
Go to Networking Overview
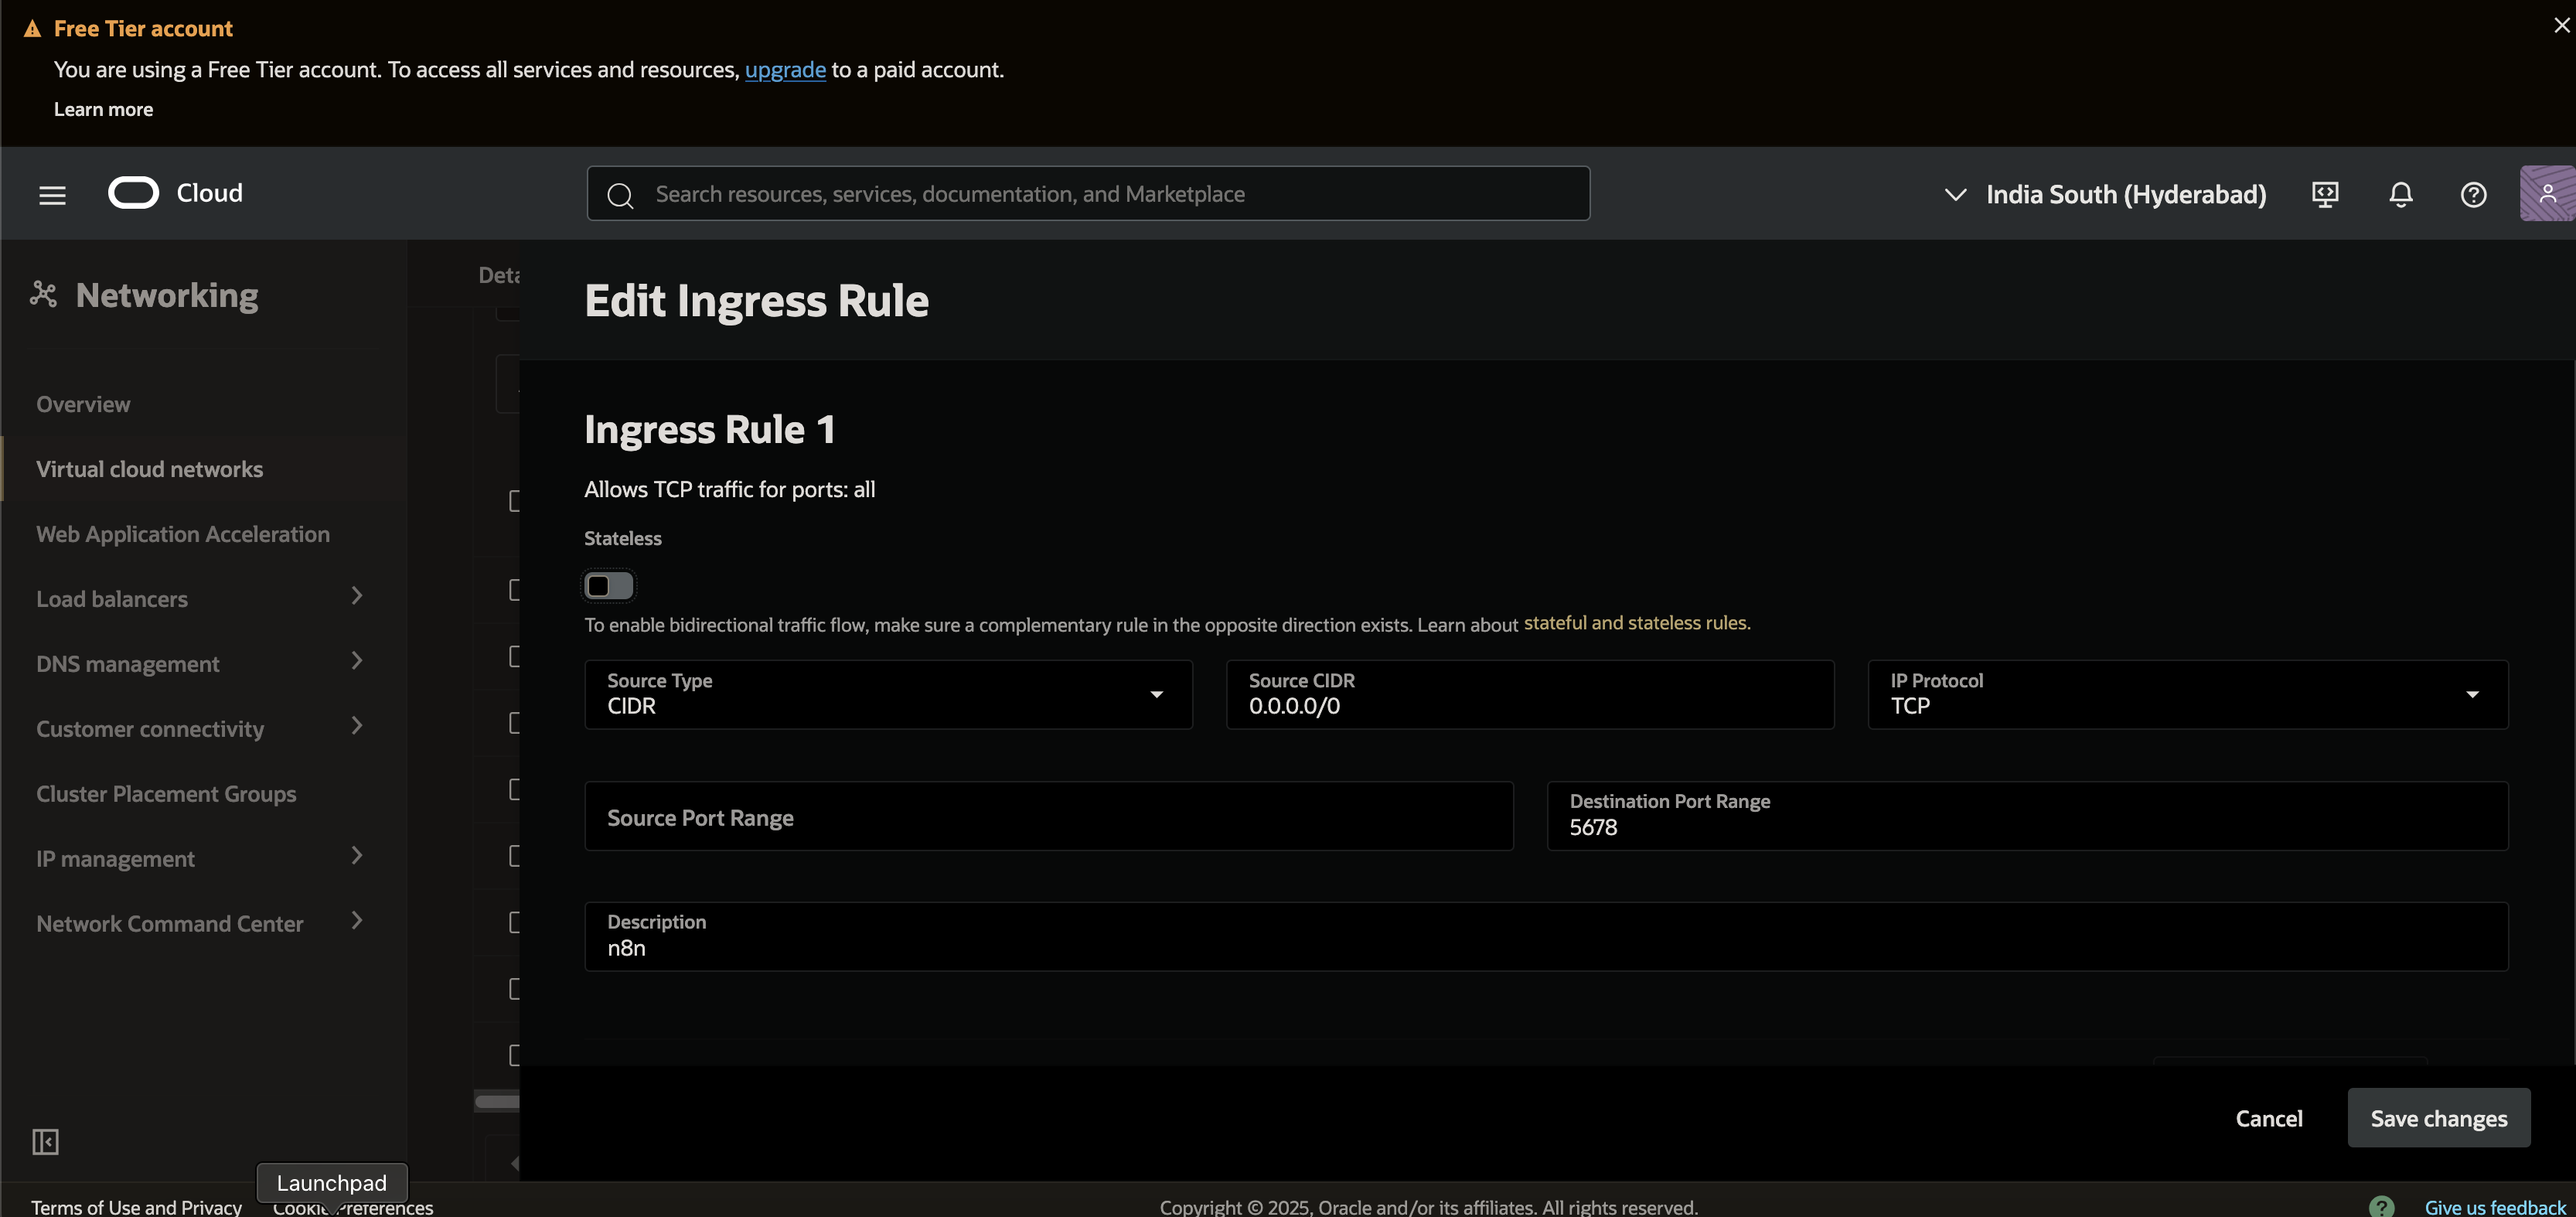(83, 404)
